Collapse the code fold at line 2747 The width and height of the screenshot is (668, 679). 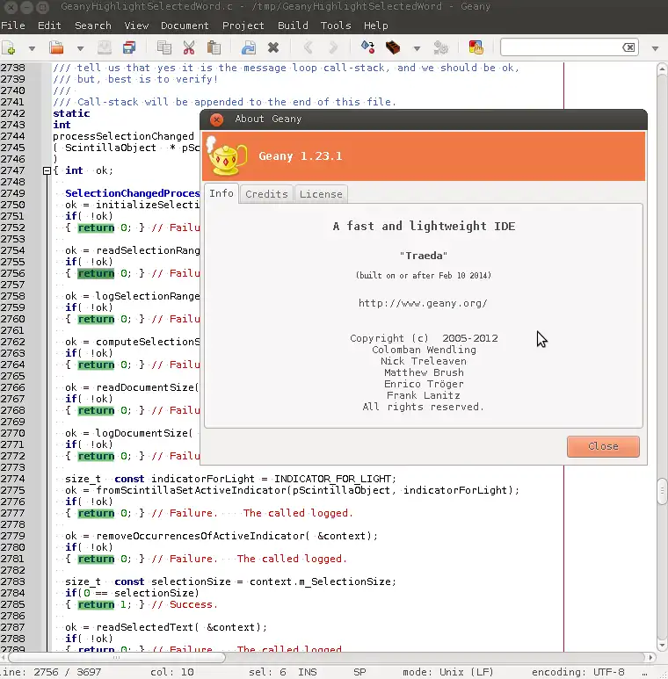(x=45, y=170)
